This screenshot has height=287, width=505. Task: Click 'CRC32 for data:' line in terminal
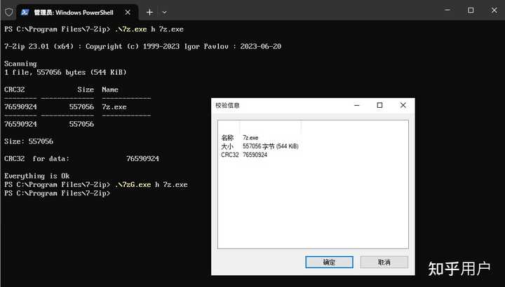(x=81, y=158)
